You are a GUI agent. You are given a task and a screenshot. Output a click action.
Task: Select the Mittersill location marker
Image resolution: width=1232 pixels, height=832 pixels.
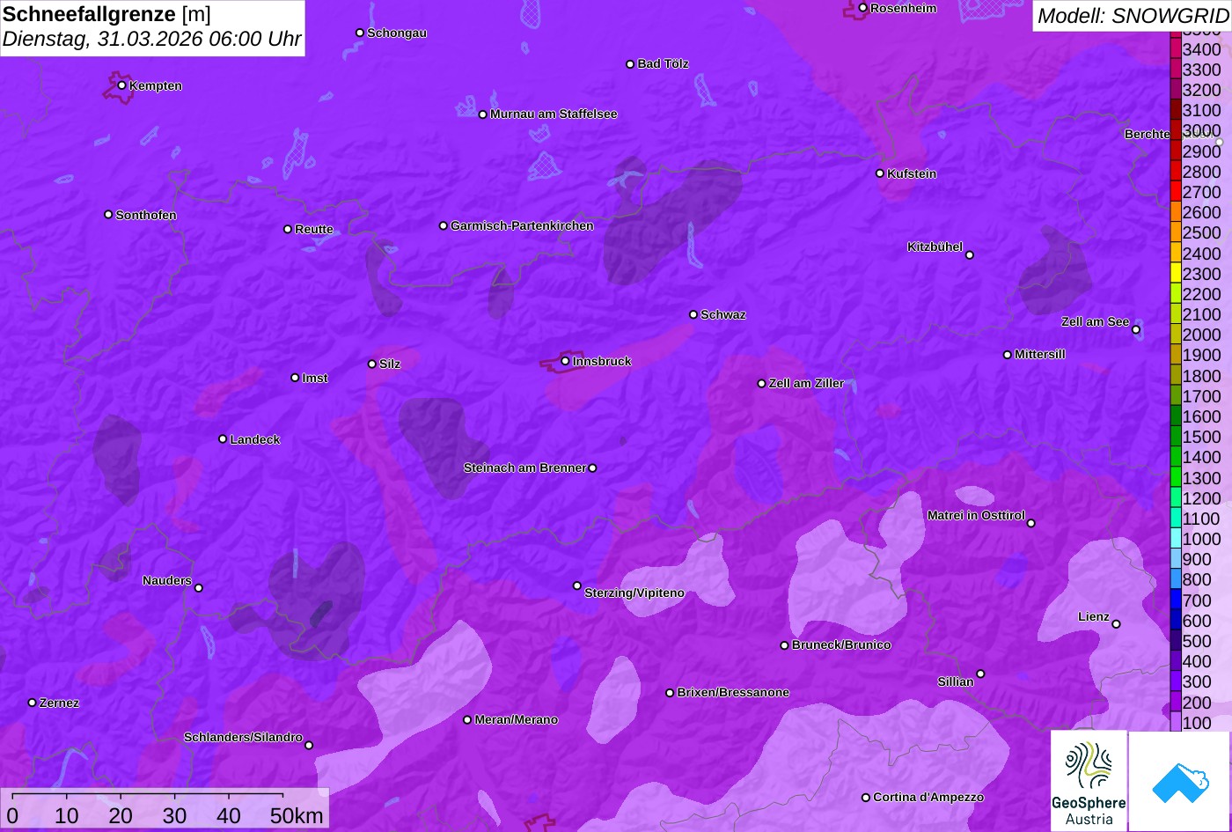pyautogui.click(x=1008, y=355)
